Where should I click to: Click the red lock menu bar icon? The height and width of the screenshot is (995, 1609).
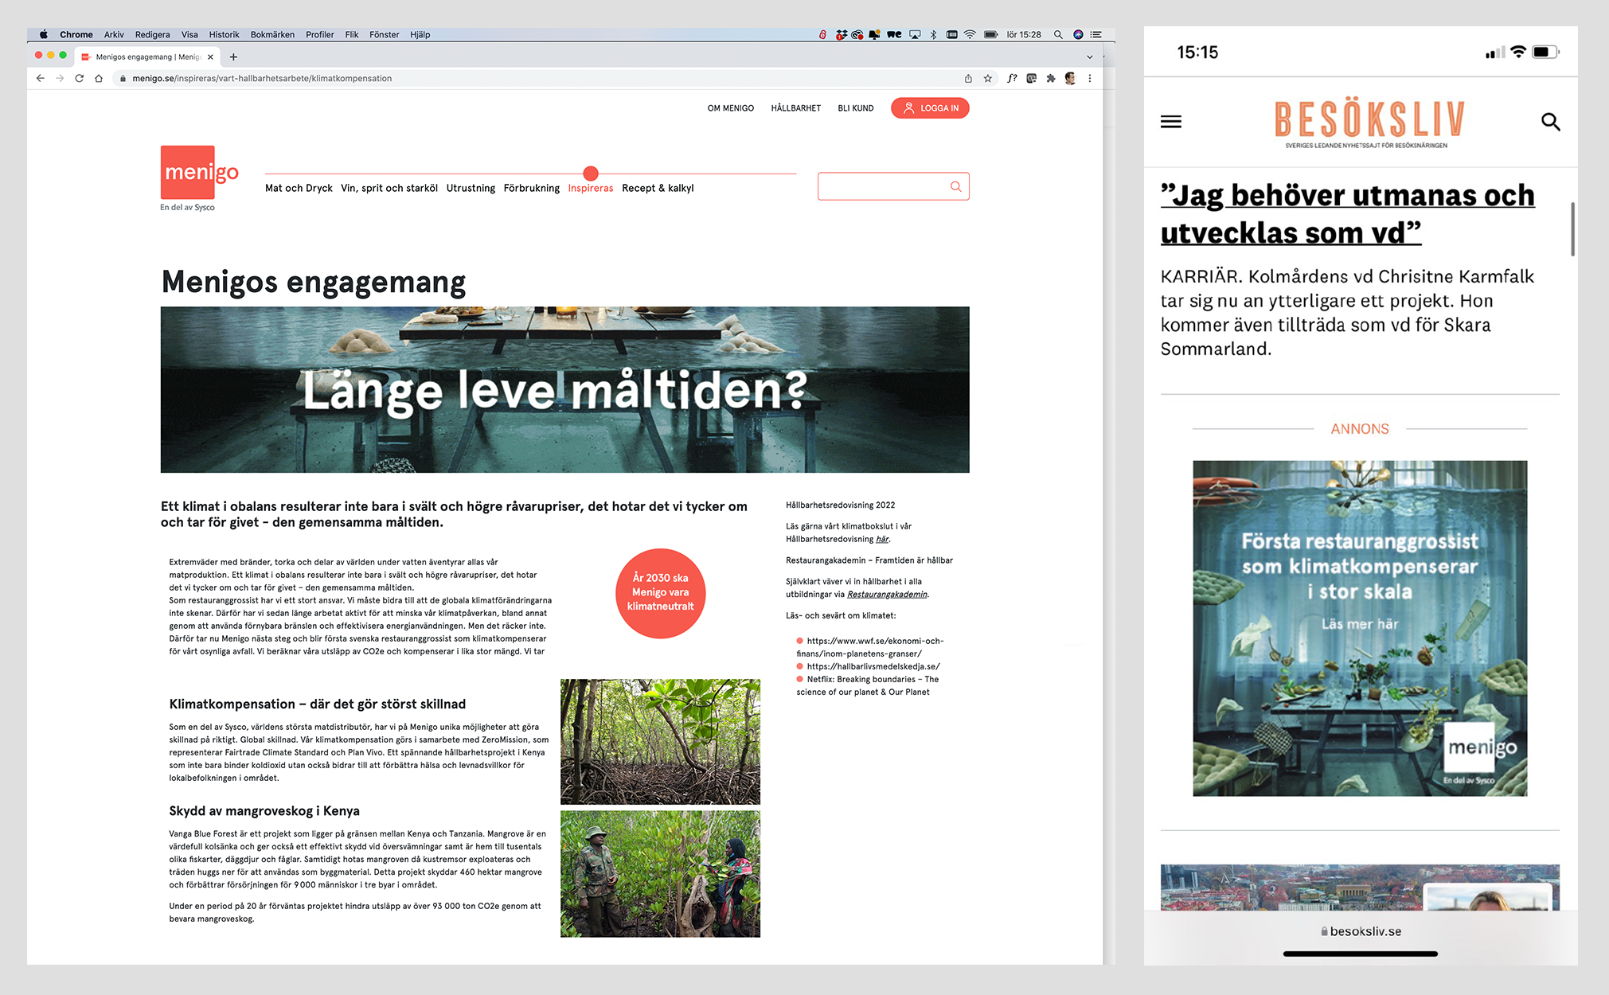(x=822, y=34)
